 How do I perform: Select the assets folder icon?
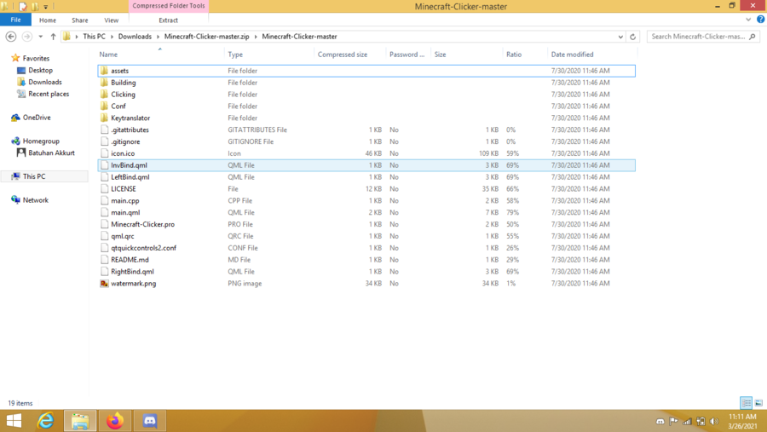coord(104,71)
